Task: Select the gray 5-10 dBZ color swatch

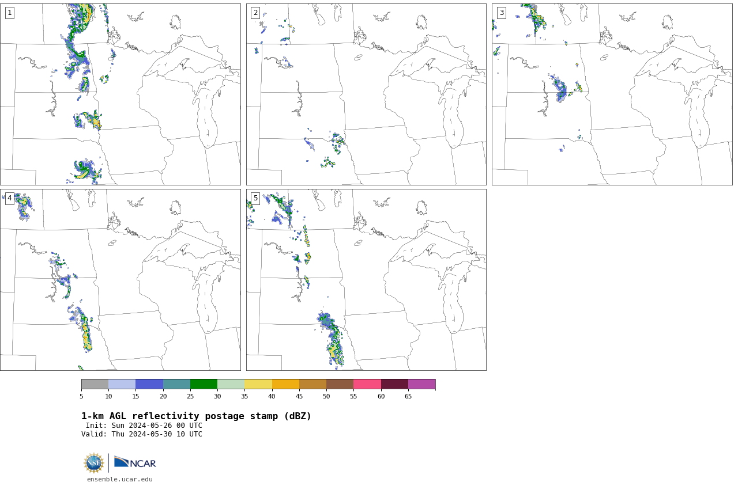Action: pos(95,384)
